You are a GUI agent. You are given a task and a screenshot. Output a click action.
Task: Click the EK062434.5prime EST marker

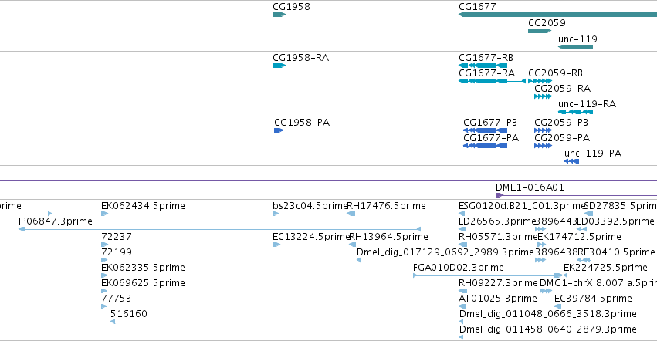point(105,214)
